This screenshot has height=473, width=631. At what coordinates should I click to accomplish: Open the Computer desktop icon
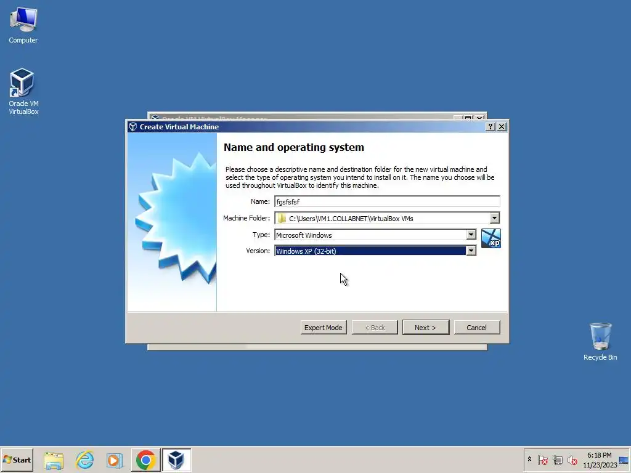[23, 25]
